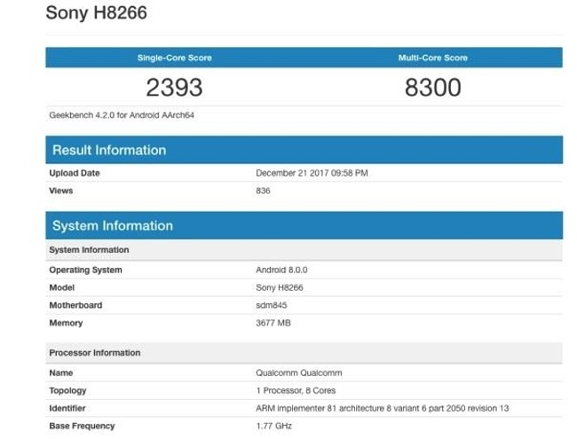Click the views count 836

263,191
